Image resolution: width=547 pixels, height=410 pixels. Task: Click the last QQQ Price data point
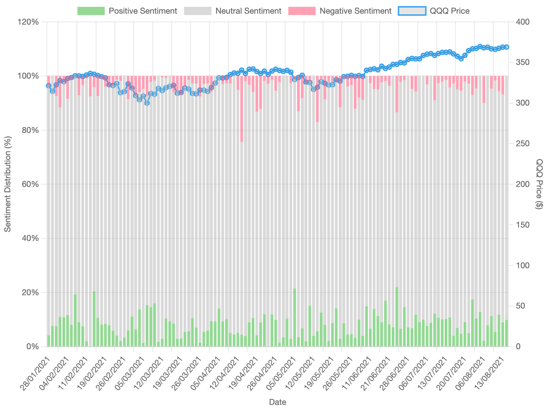[507, 47]
